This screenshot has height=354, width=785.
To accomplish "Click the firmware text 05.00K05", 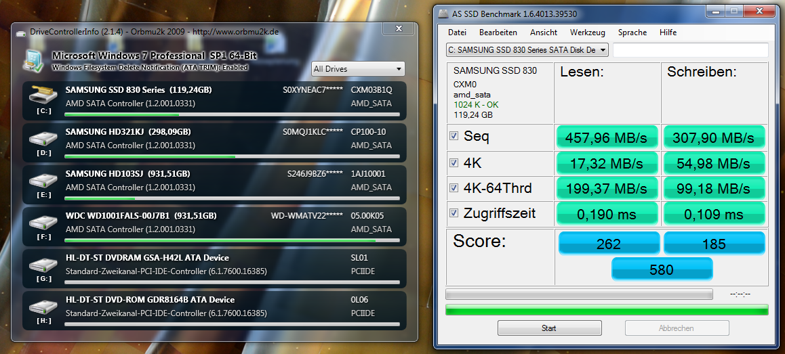I will click(368, 216).
